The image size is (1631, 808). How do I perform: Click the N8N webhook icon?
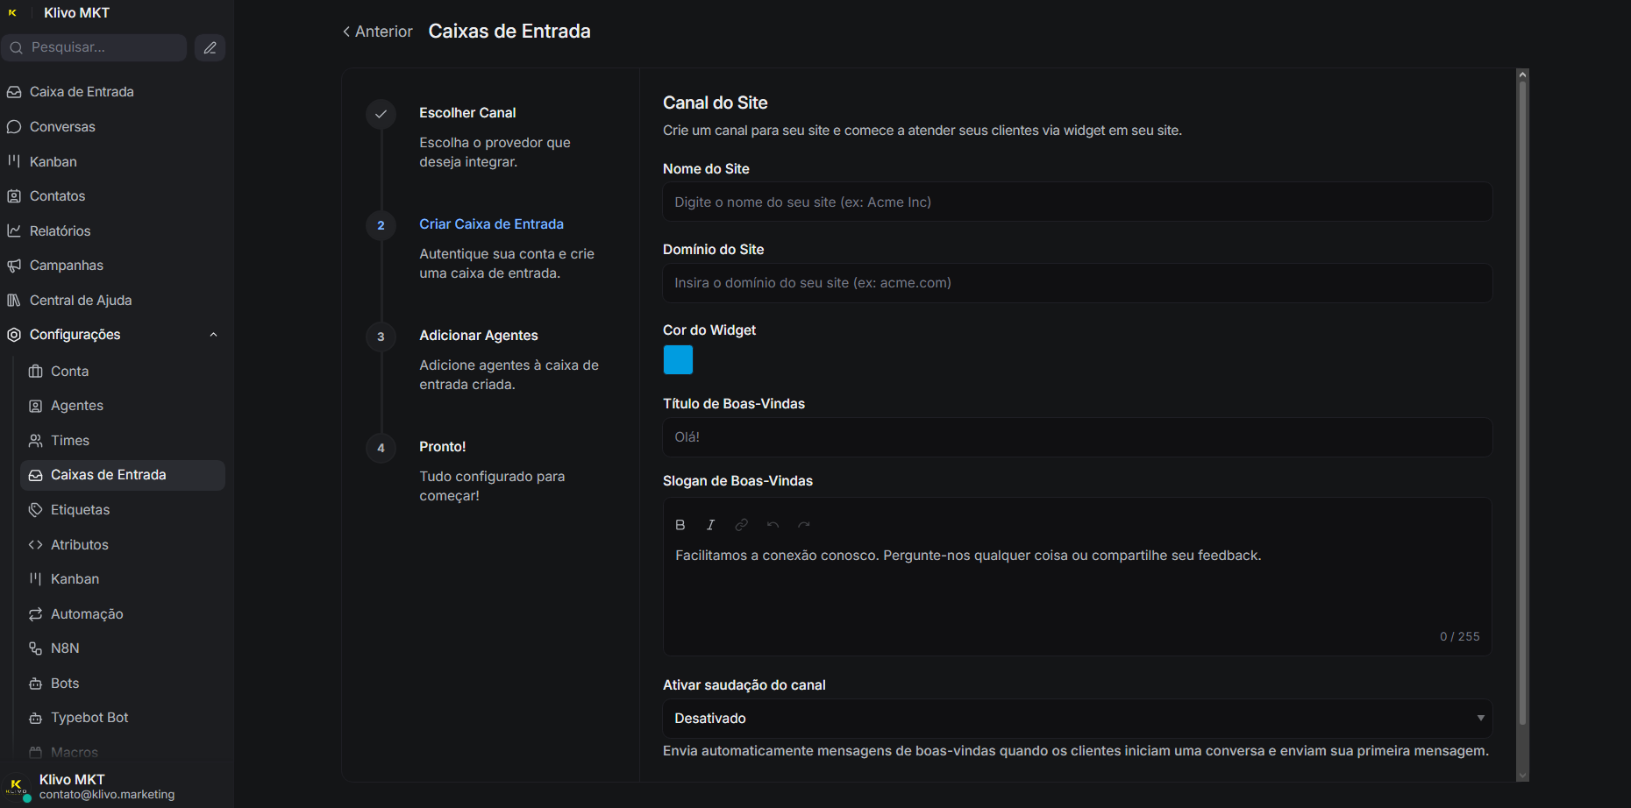[36, 649]
